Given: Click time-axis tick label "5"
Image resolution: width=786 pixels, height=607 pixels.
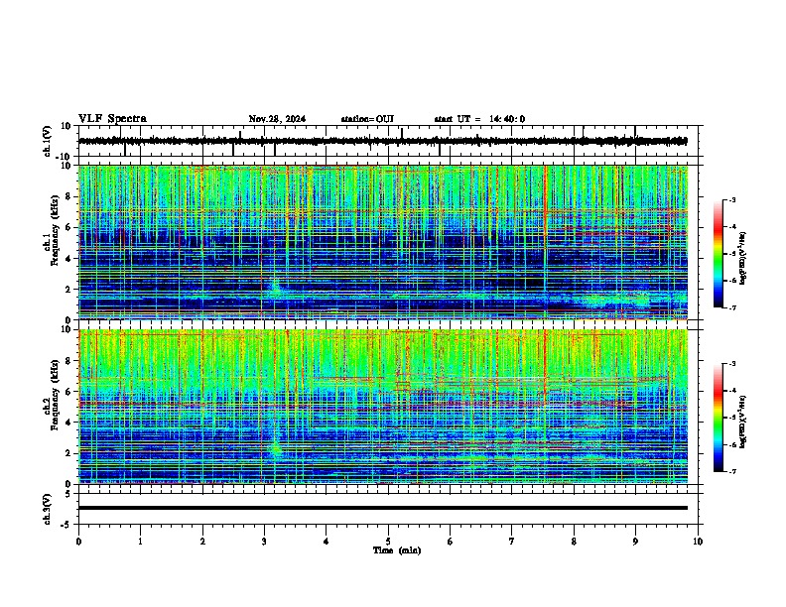Looking at the screenshot, I should point(388,542).
